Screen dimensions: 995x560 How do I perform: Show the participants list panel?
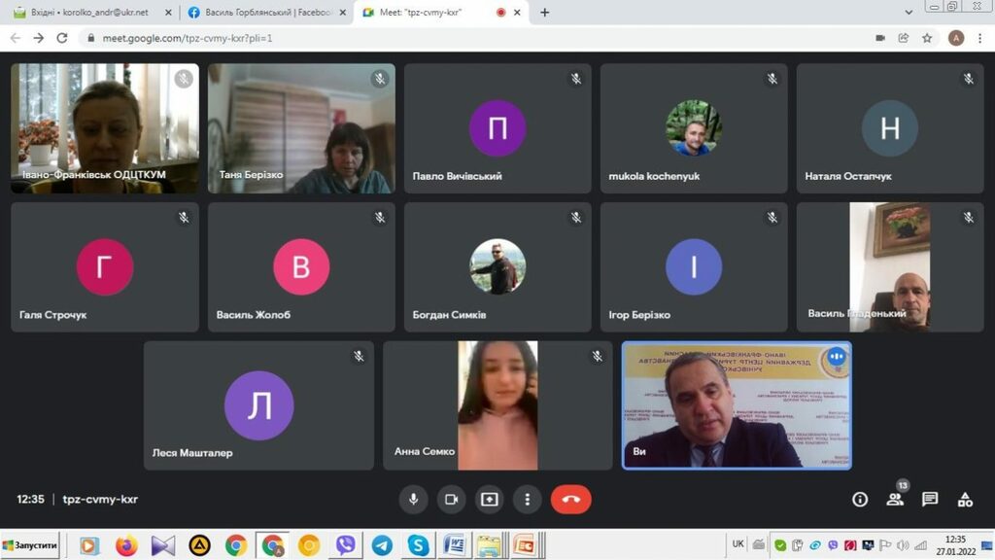(895, 499)
